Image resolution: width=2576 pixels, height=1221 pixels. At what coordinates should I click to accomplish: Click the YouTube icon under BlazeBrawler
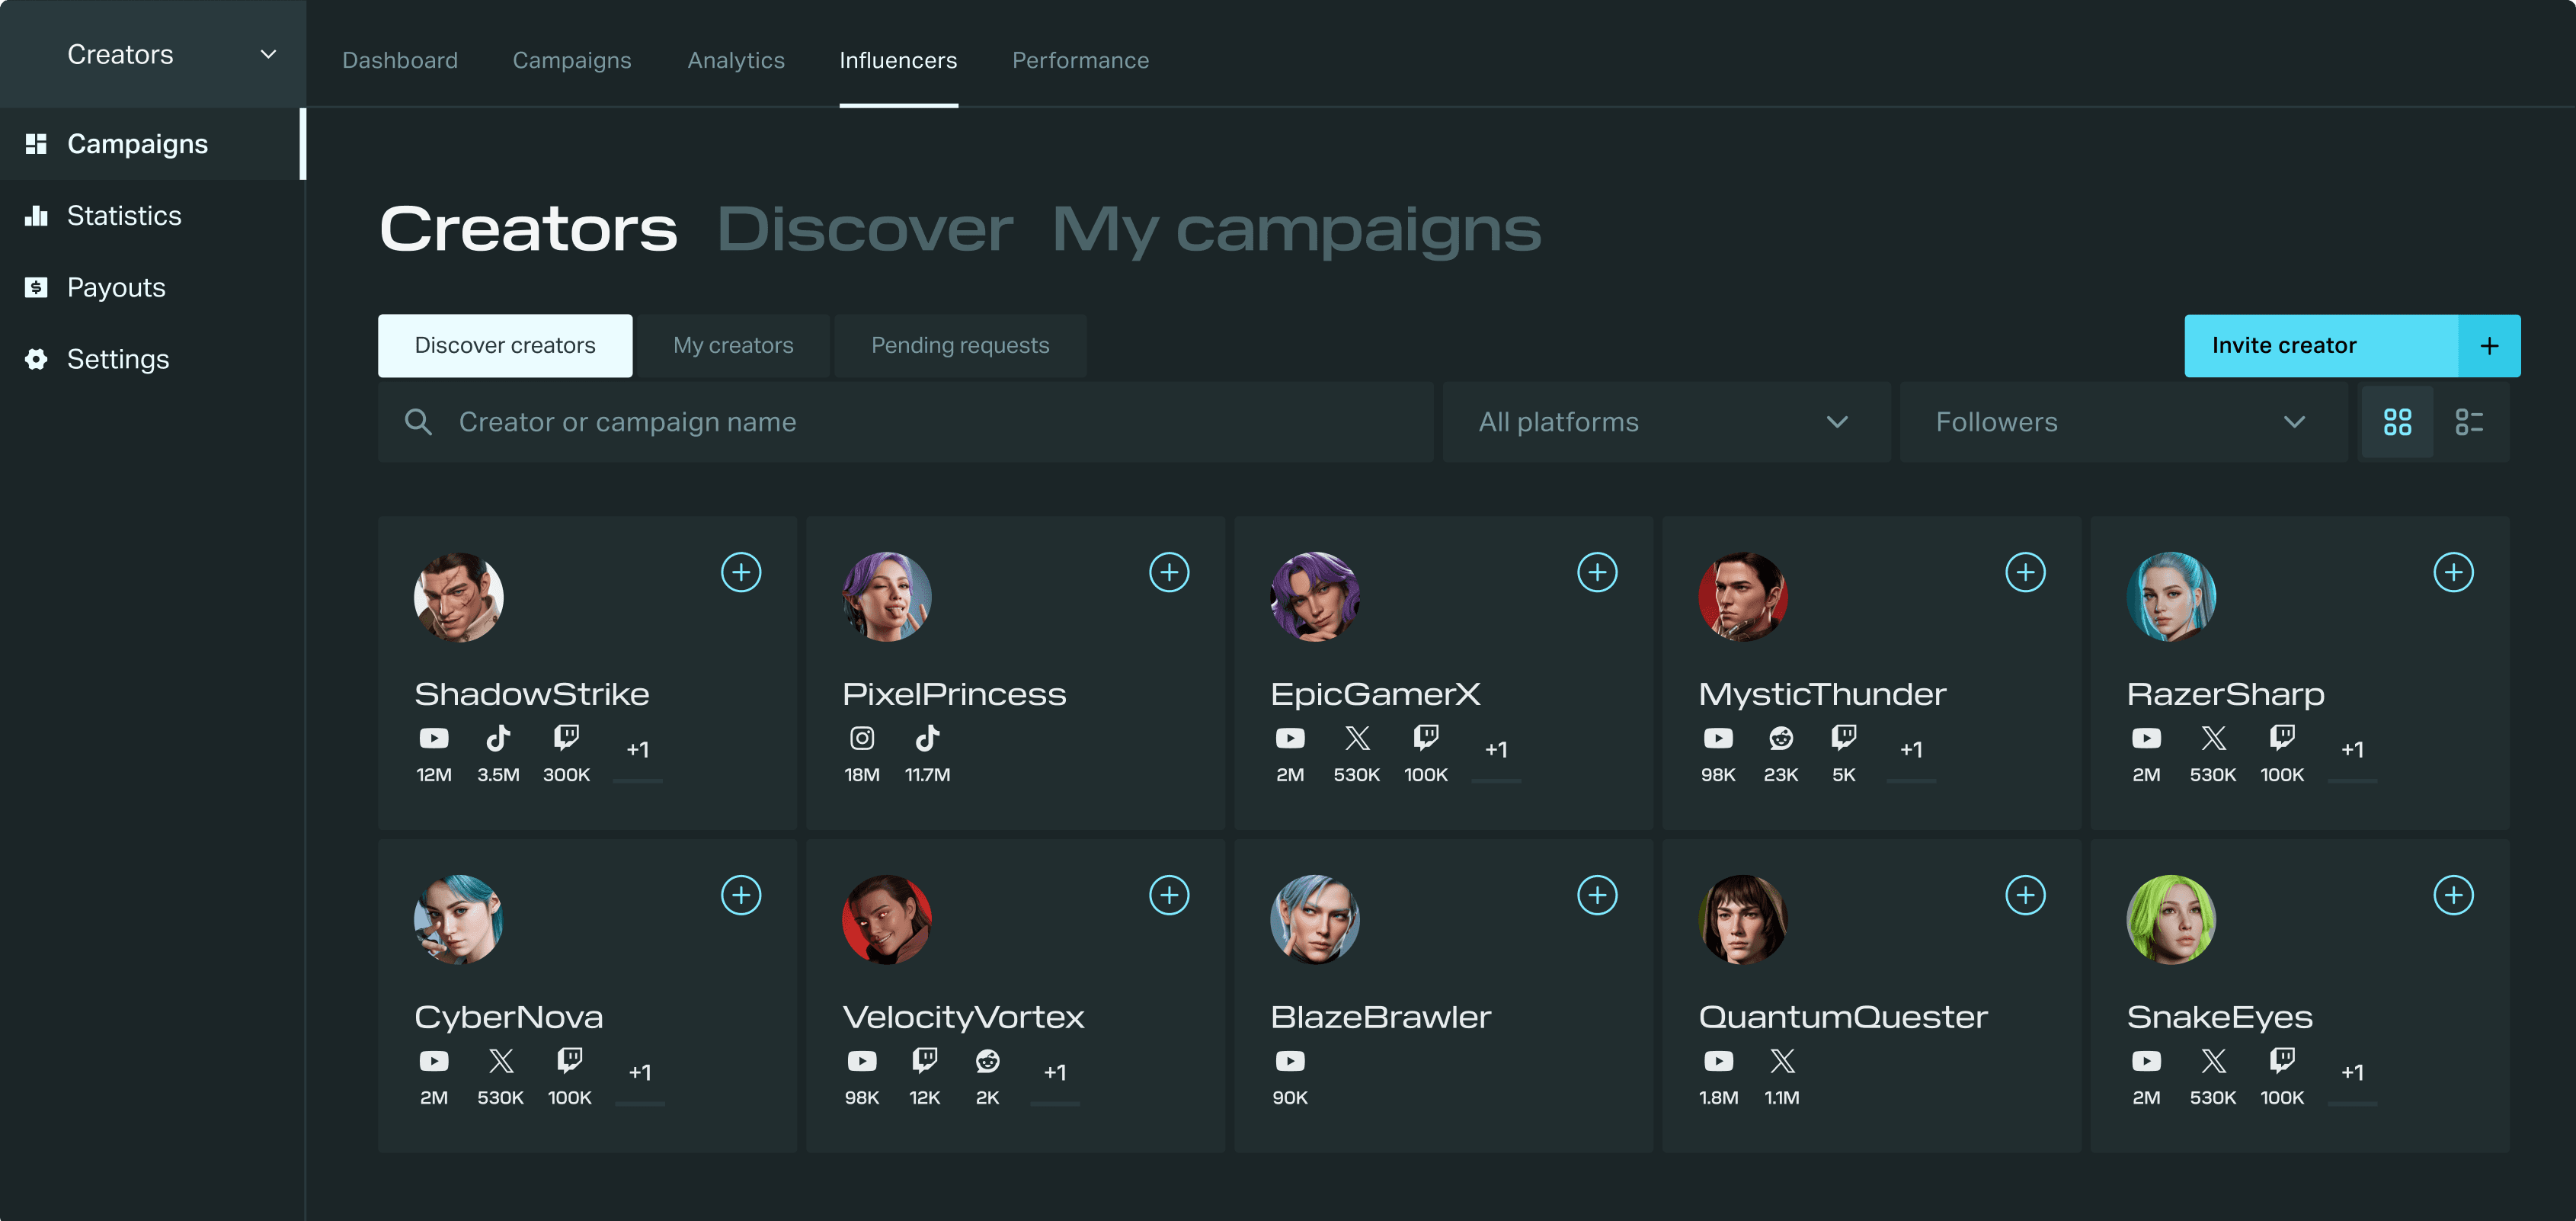tap(1290, 1061)
